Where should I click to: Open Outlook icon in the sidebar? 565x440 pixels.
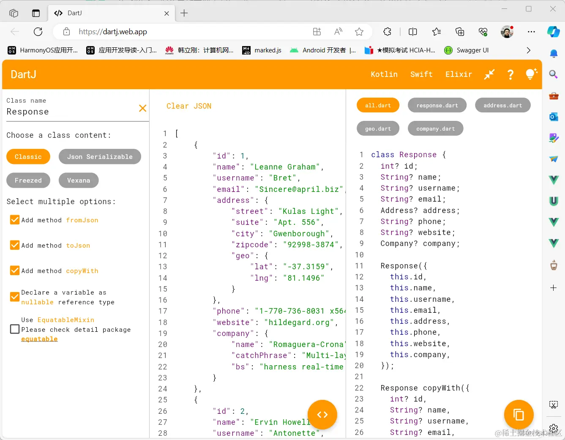pos(553,117)
